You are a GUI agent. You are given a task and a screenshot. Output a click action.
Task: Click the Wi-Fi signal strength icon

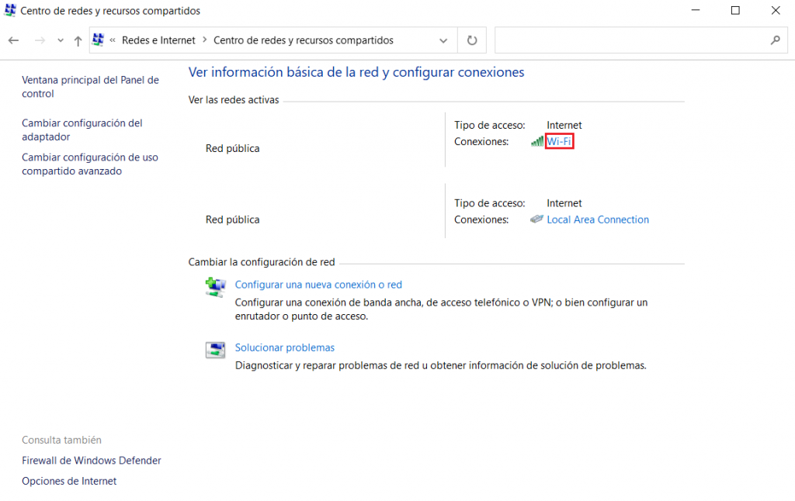point(536,141)
